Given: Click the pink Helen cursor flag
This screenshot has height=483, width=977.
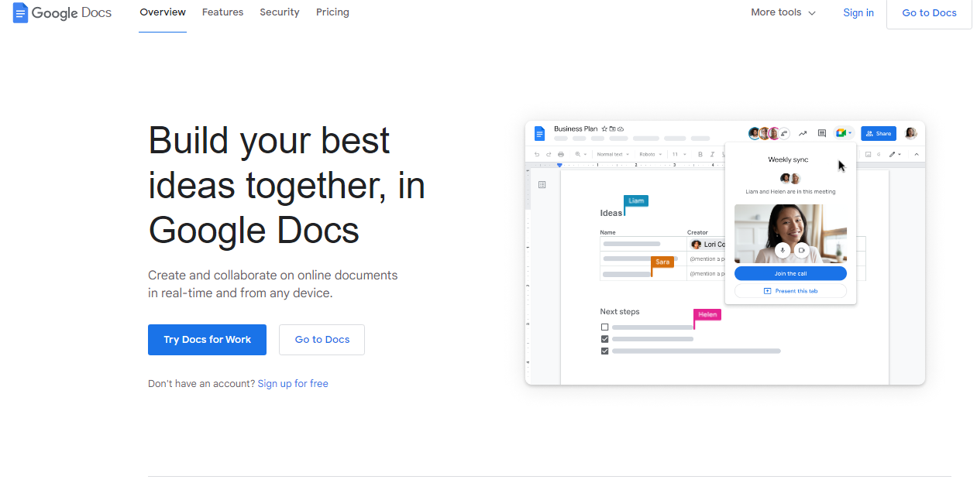Looking at the screenshot, I should 707,314.
